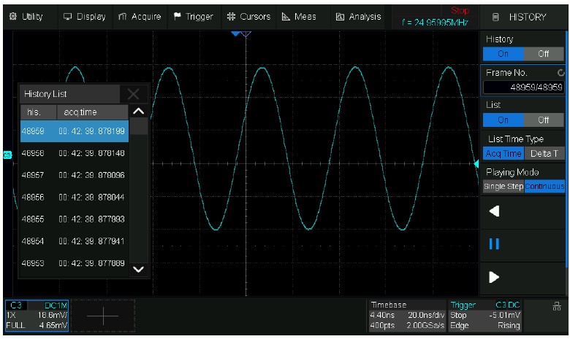Image resolution: width=570 pixels, height=339 pixels.
Task: Pause history playback
Action: coord(494,243)
